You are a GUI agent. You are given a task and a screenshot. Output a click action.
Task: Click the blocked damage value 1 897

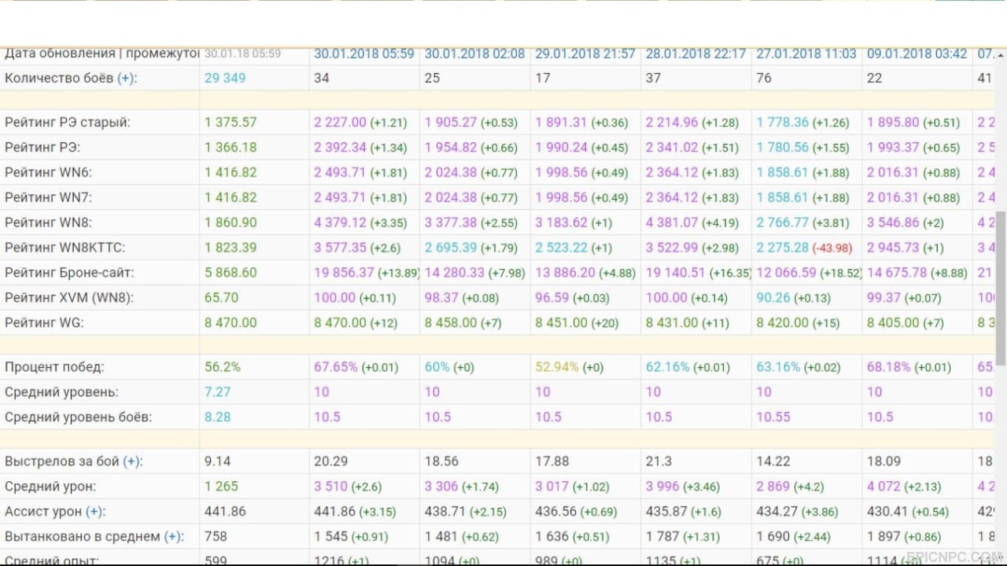[884, 537]
